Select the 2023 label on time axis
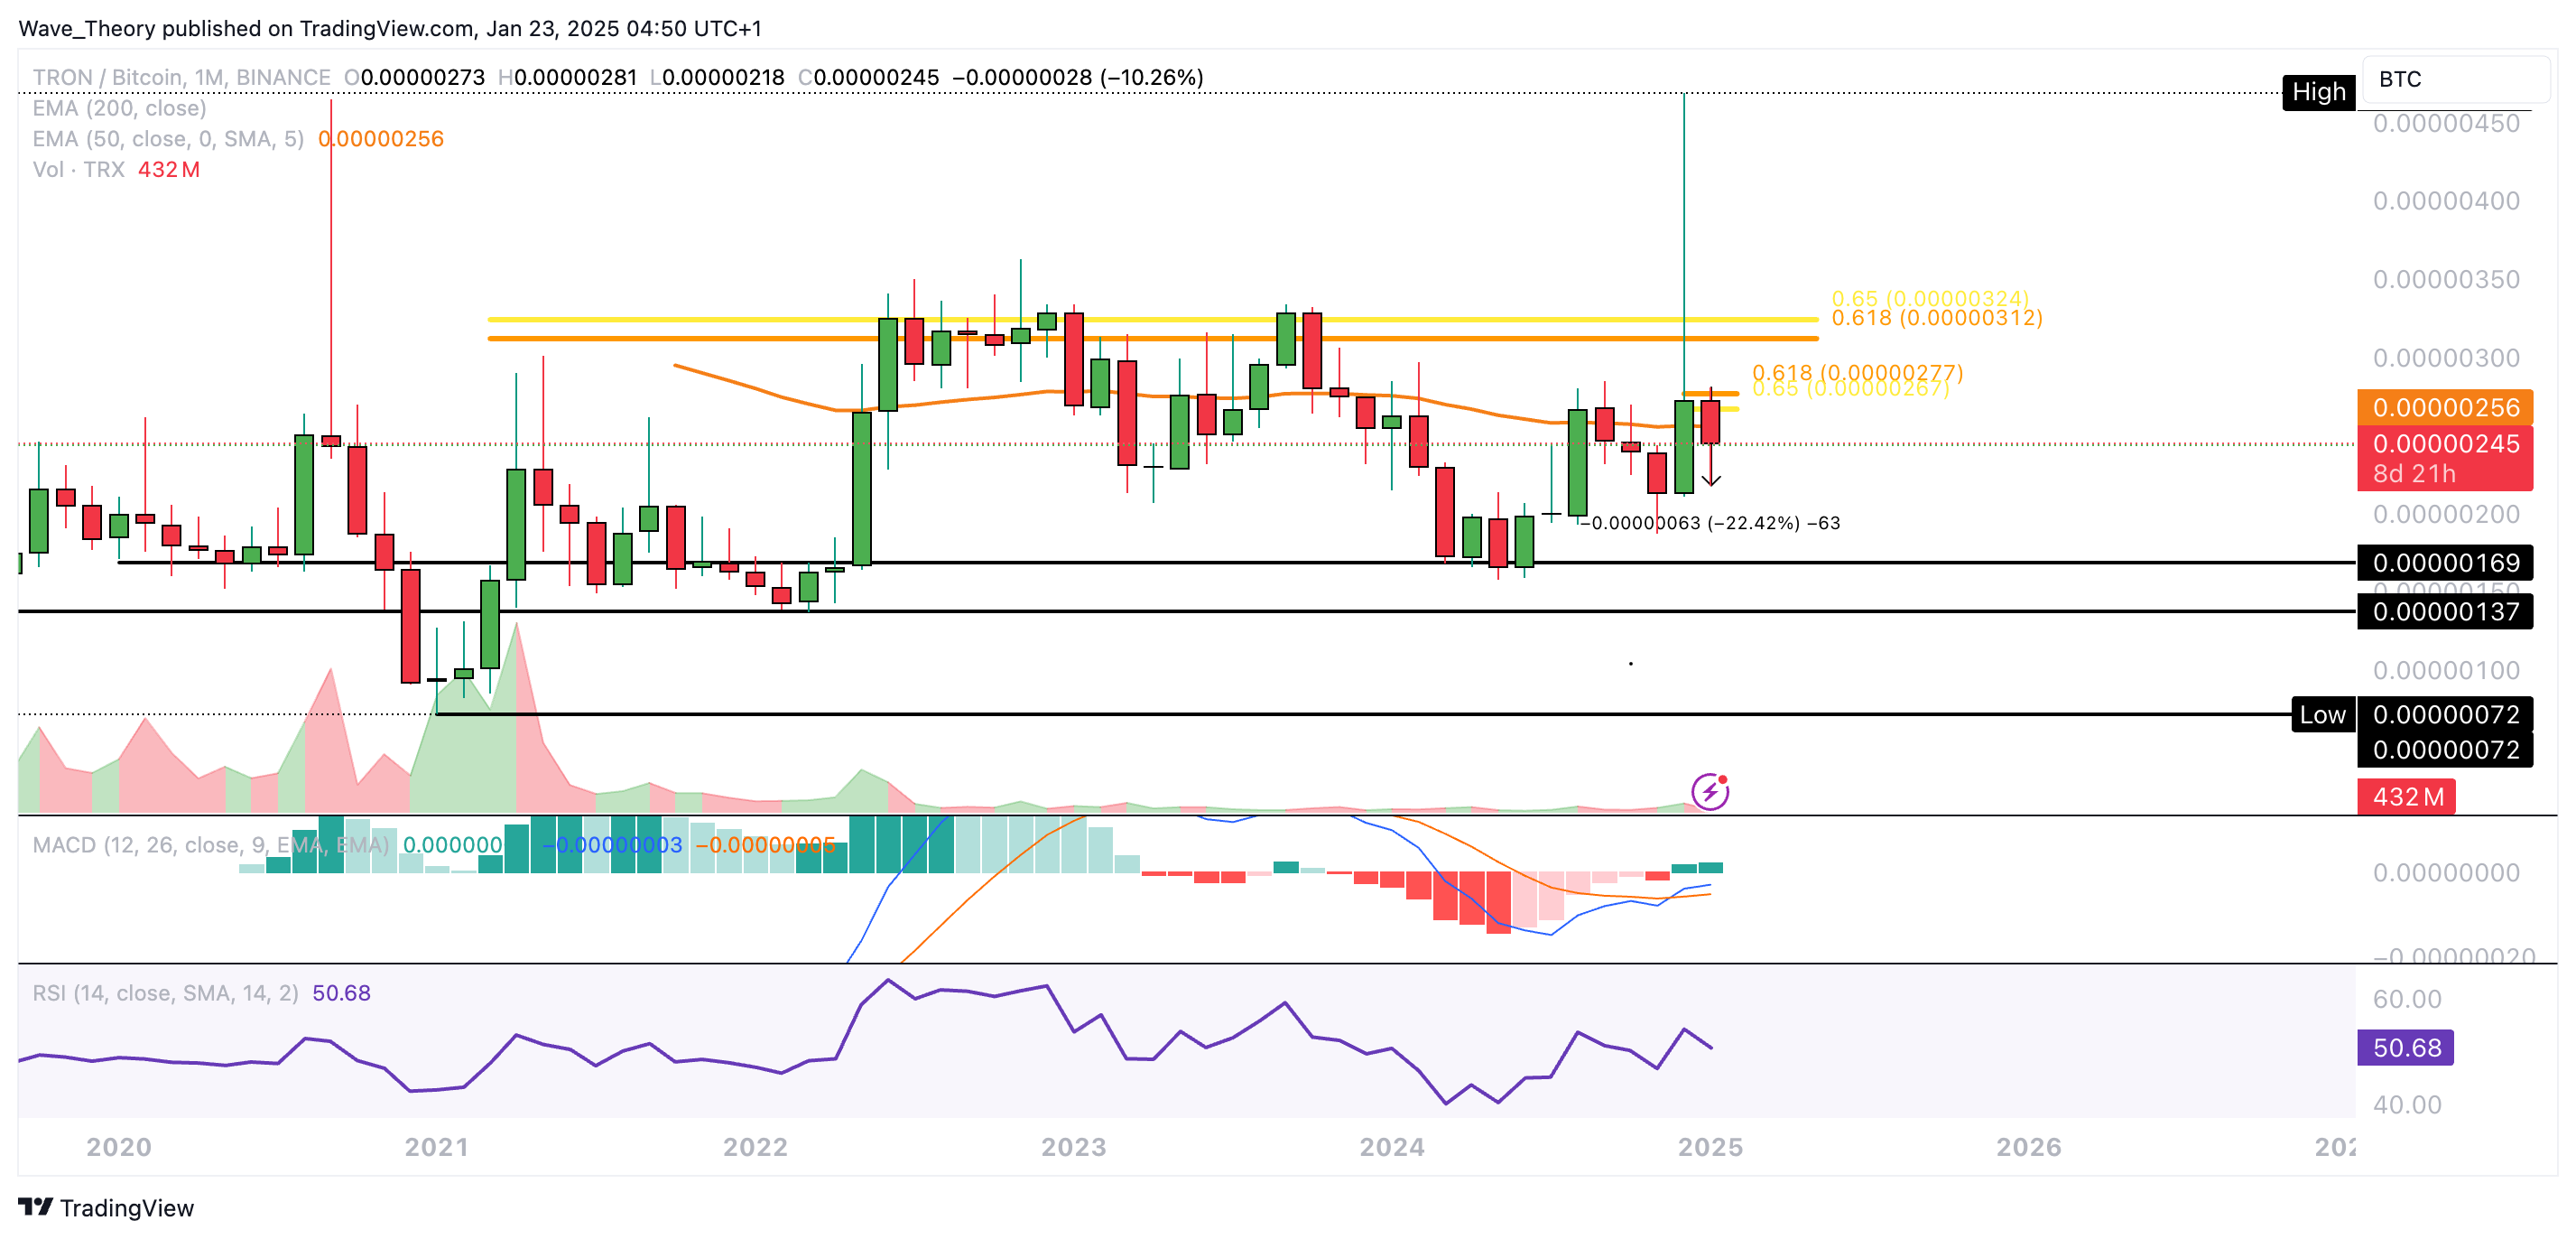 [x=1073, y=1147]
